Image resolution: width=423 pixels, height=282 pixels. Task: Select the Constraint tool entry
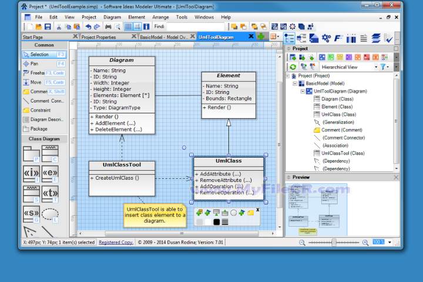coord(44,110)
